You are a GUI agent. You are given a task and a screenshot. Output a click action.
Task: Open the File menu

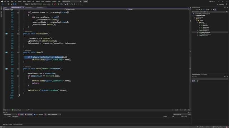pyautogui.click(x=5, y=1)
